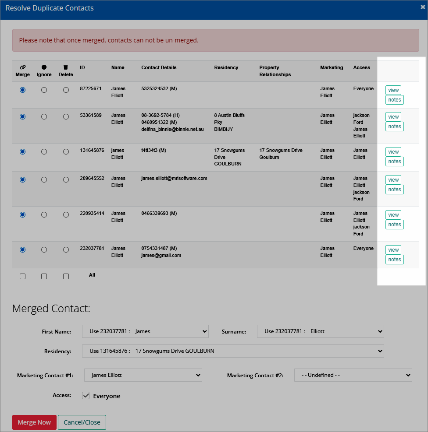The image size is (428, 432).
Task: View contact 53361589
Action: point(393,117)
